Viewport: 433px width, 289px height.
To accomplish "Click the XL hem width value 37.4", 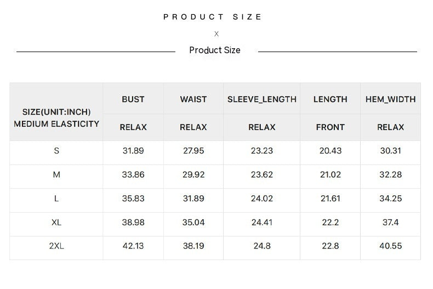I will (391, 222).
